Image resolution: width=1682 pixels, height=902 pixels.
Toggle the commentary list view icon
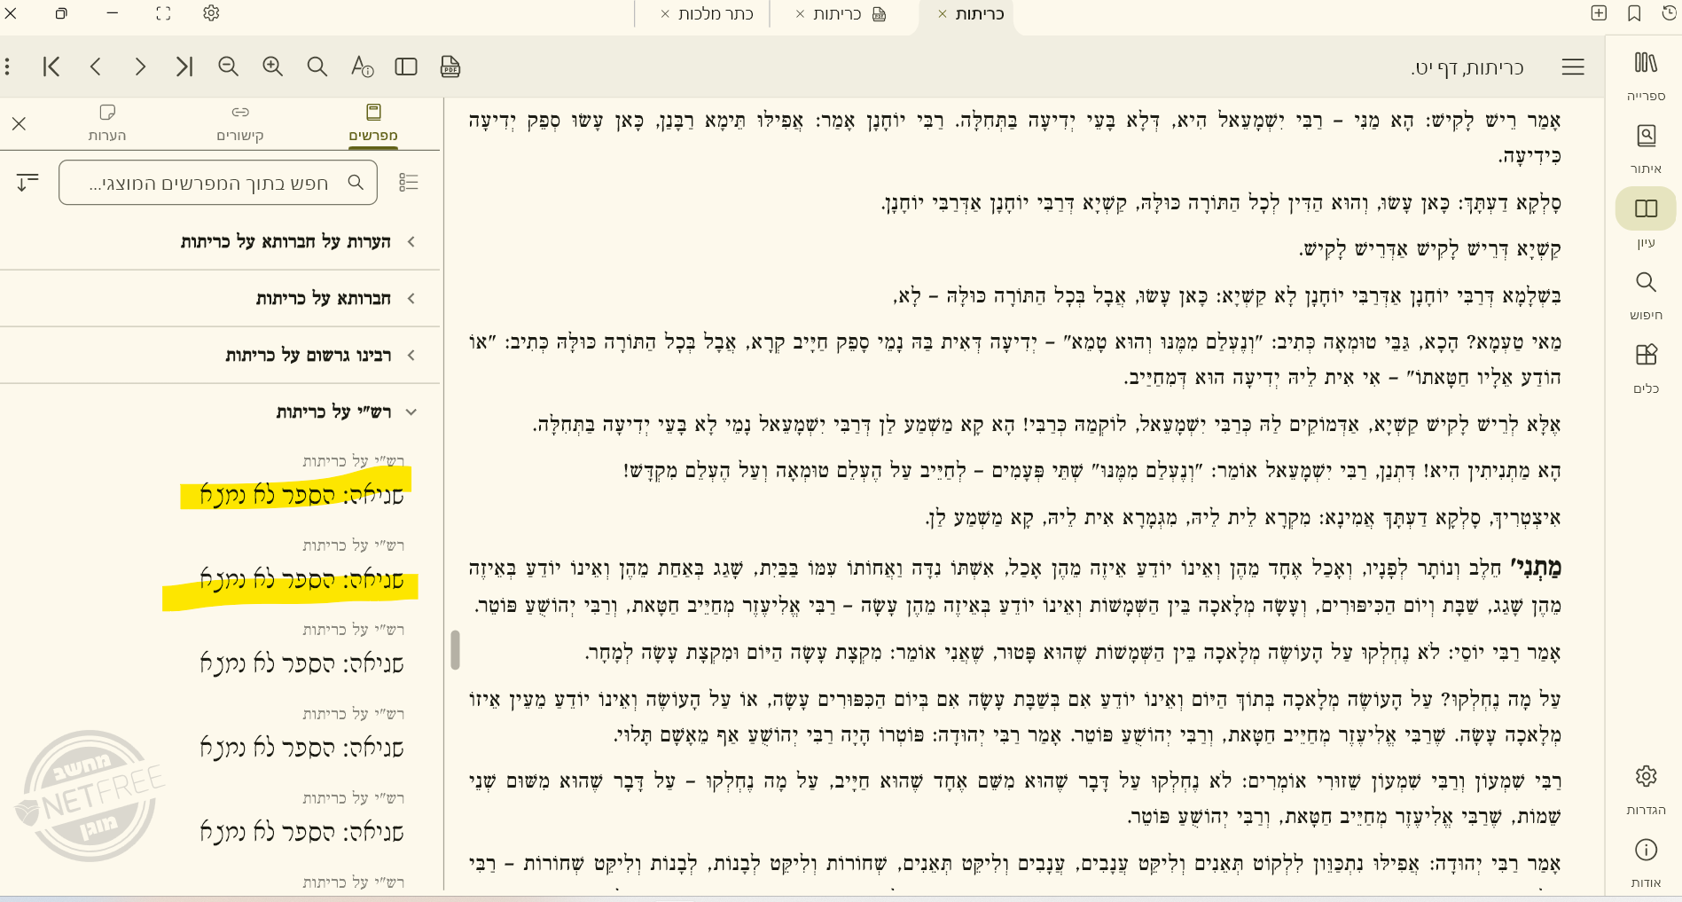[x=409, y=183]
